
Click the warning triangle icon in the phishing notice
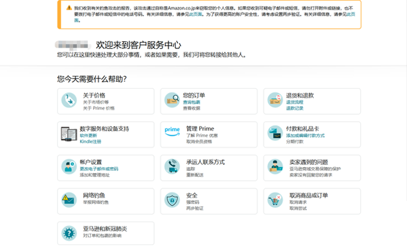[x=69, y=7]
